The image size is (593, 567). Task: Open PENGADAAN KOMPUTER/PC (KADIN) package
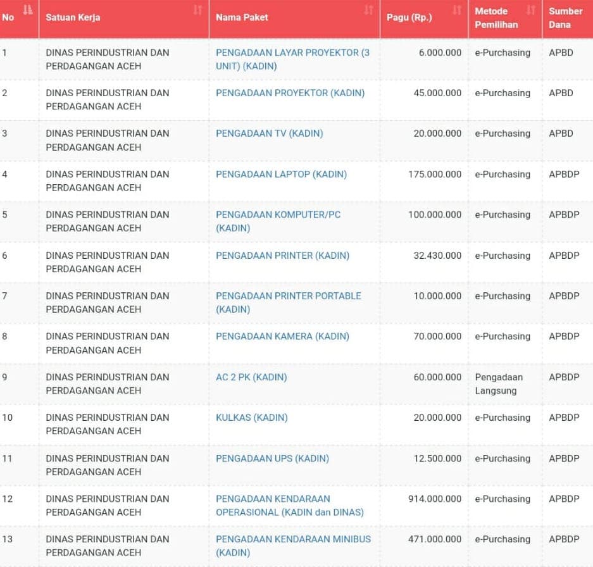pos(278,221)
